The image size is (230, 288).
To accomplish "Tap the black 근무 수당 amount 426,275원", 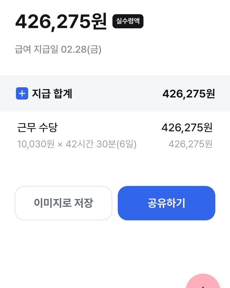I will (187, 128).
